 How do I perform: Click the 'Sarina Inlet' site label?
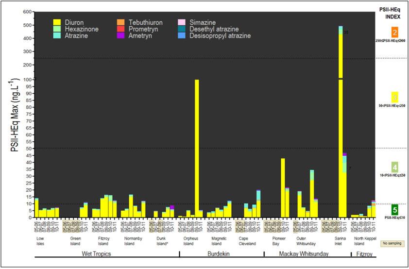(x=340, y=241)
